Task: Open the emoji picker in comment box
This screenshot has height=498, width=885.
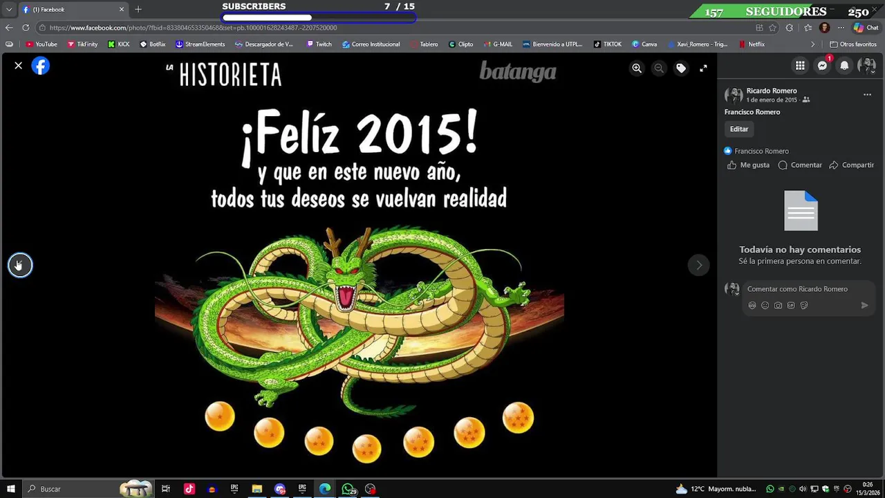Action: click(765, 306)
